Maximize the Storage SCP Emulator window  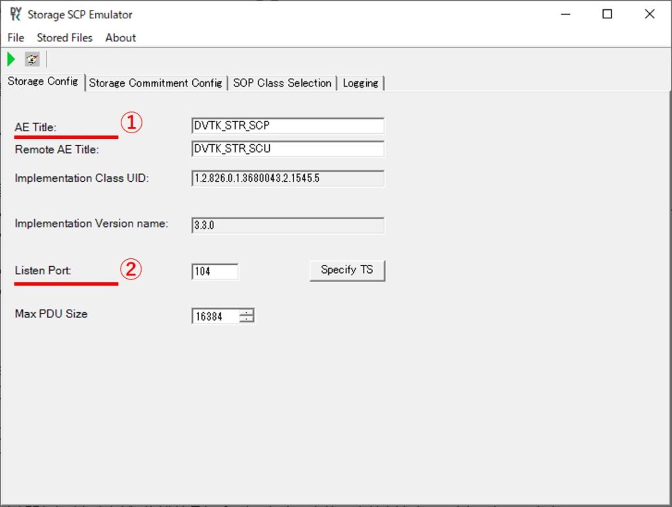tap(607, 14)
